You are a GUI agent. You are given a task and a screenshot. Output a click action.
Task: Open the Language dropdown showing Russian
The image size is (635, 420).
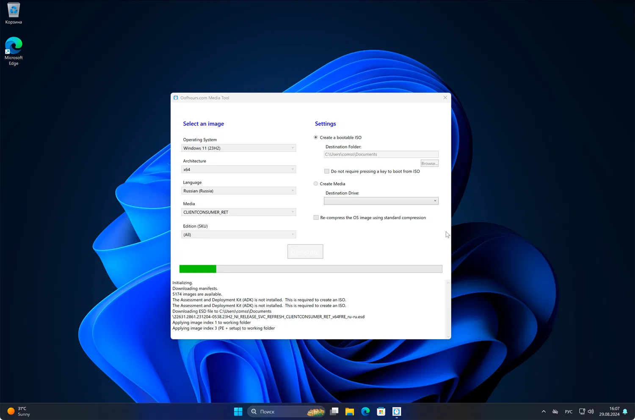click(x=238, y=191)
